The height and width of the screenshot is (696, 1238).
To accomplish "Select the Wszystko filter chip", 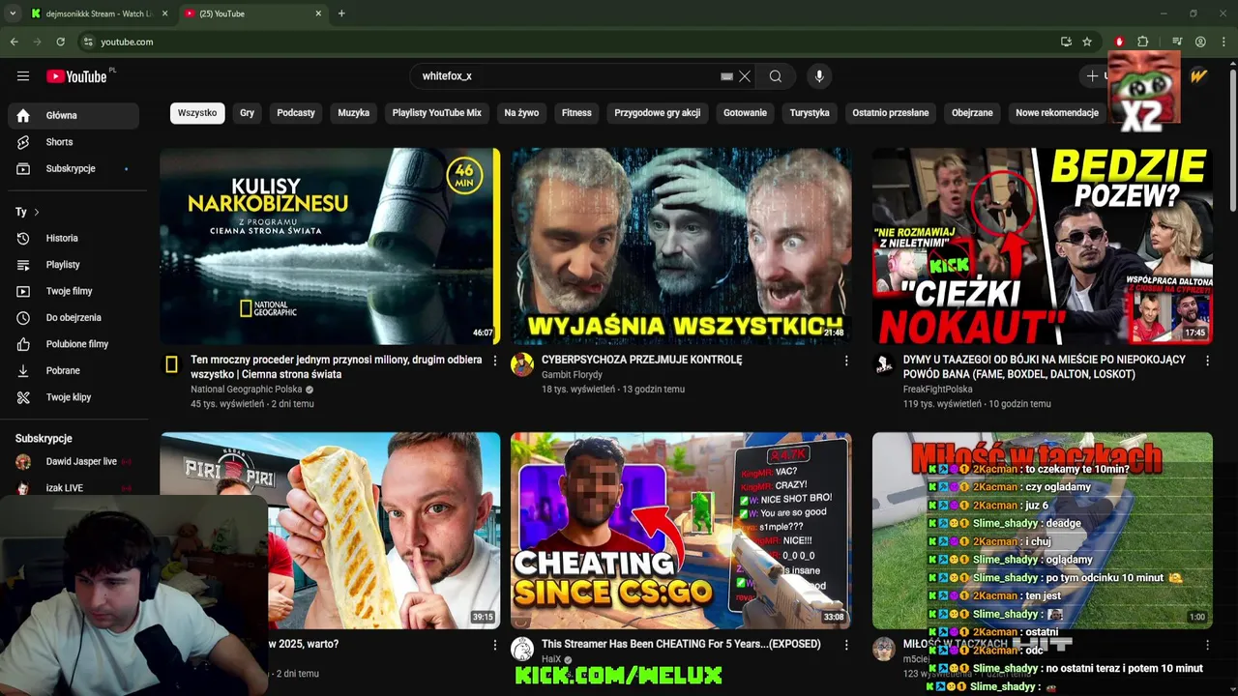I will pos(197,113).
